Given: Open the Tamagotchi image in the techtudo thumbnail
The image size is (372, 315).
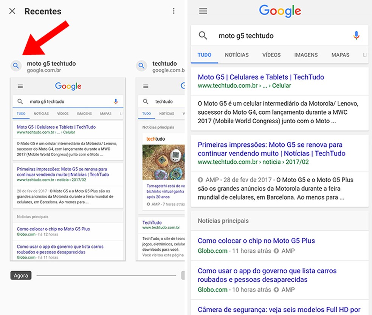Looking at the screenshot, I should click(163, 162).
